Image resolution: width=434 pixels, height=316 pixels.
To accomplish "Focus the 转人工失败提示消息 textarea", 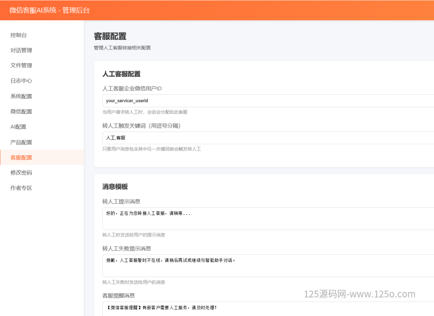I will tap(268, 266).
